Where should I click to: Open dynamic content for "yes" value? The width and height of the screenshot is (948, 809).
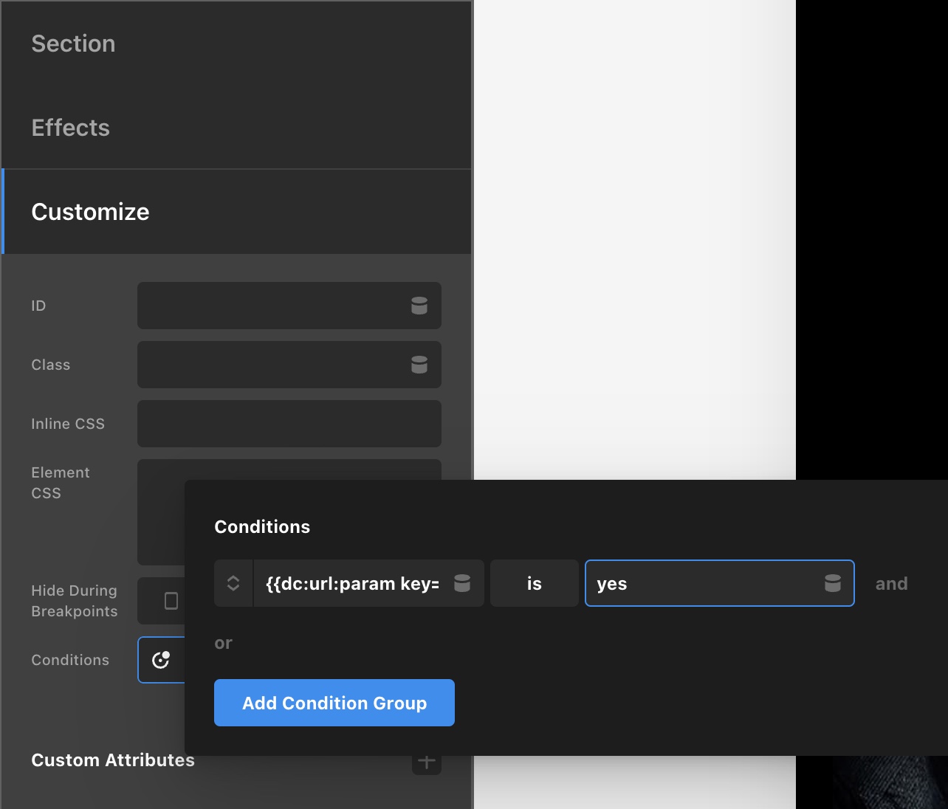click(833, 583)
